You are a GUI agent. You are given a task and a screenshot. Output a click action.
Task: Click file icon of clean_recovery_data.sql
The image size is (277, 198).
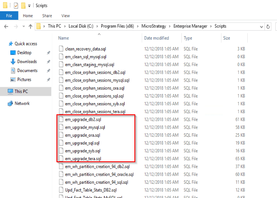[61, 49]
